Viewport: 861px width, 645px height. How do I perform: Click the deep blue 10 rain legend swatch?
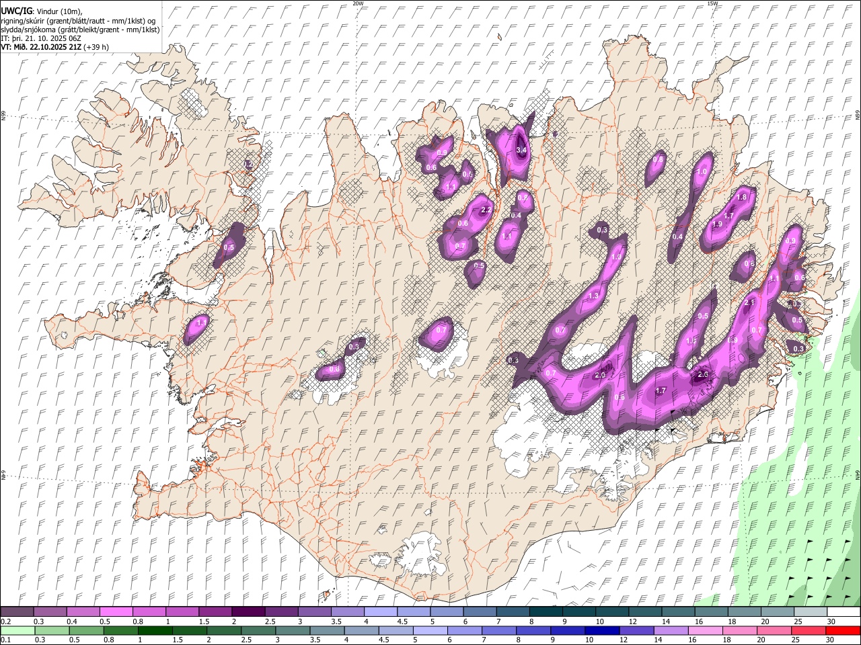tap(603, 631)
